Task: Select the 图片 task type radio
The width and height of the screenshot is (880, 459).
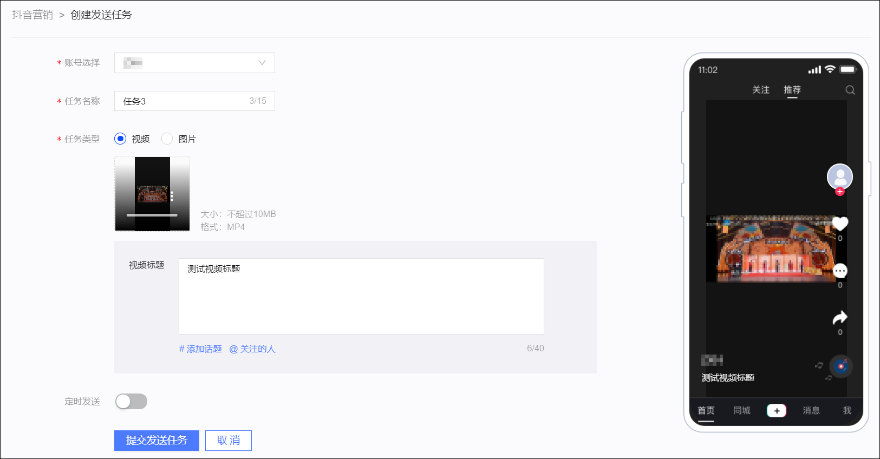Action: (167, 139)
